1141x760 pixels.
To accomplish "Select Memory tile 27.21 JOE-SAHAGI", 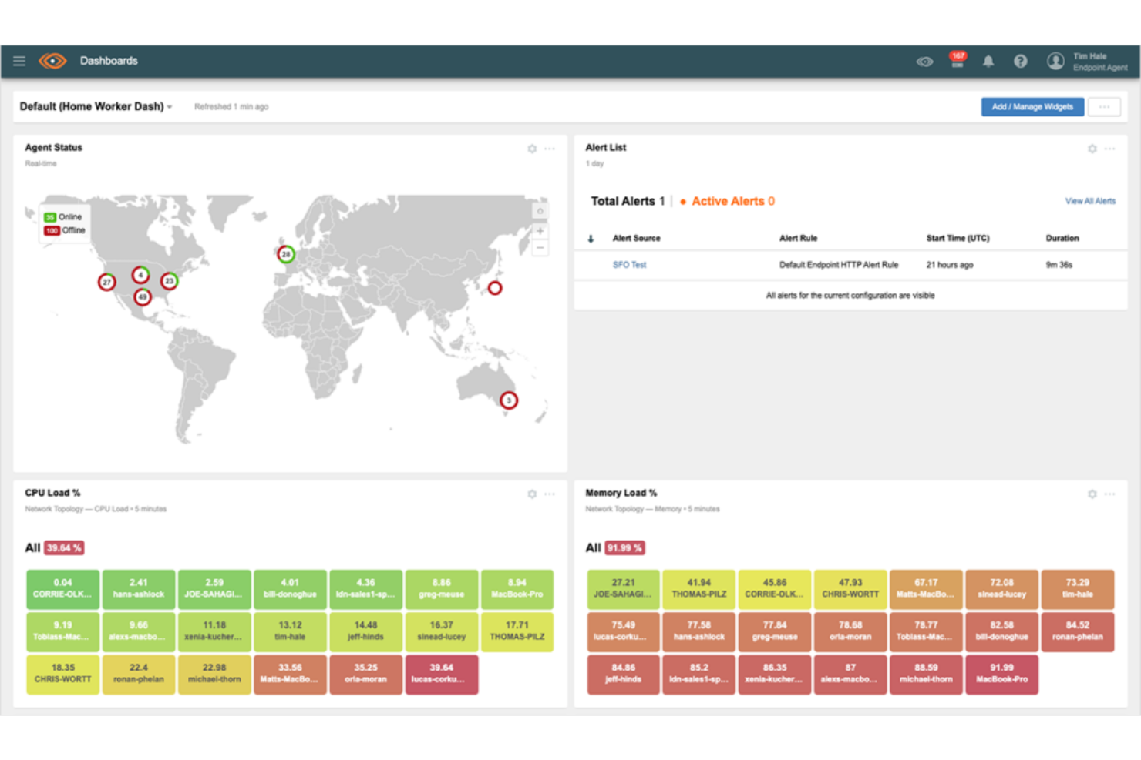I will point(623,589).
